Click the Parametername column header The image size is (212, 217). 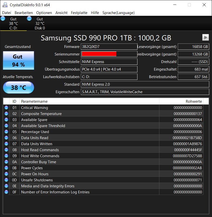[x=89, y=101]
